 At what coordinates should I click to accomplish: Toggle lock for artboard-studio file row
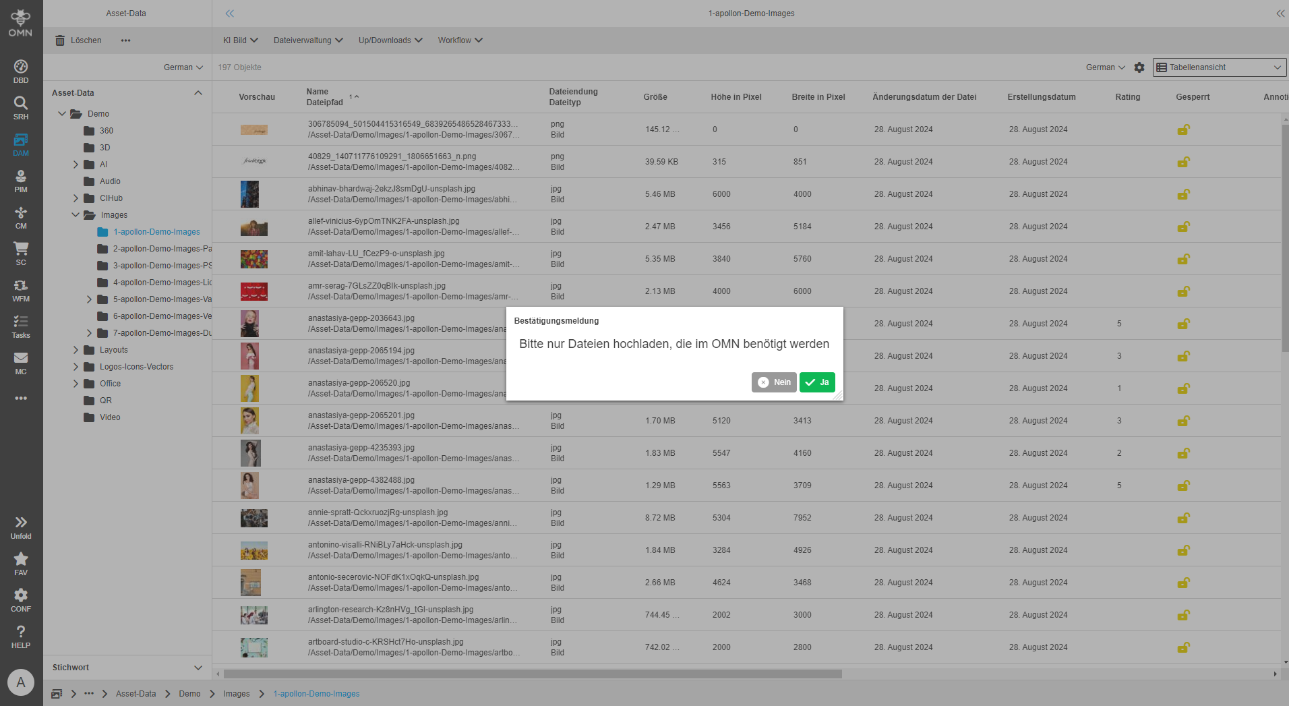[1183, 647]
